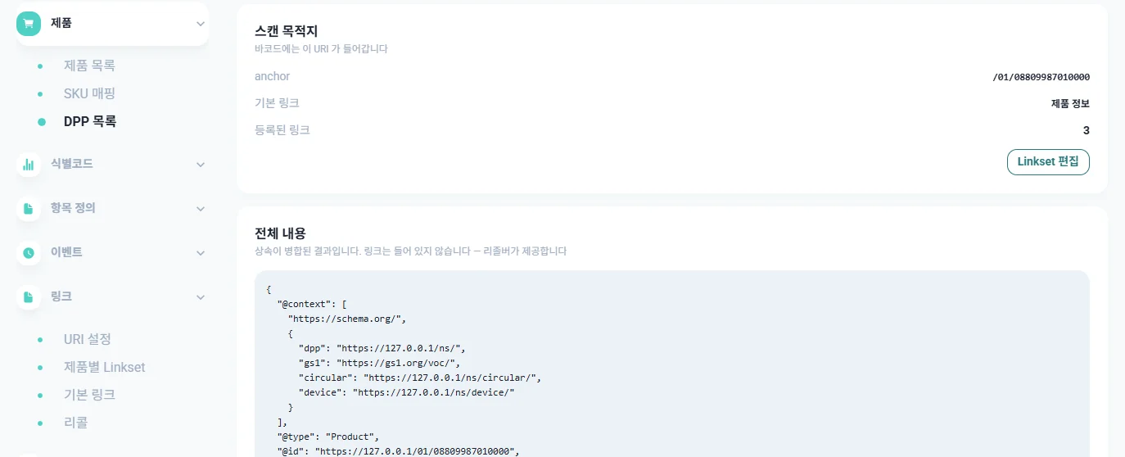Click the anchor value /01/08809987010000
The width and height of the screenshot is (1125, 457).
[x=1041, y=77]
